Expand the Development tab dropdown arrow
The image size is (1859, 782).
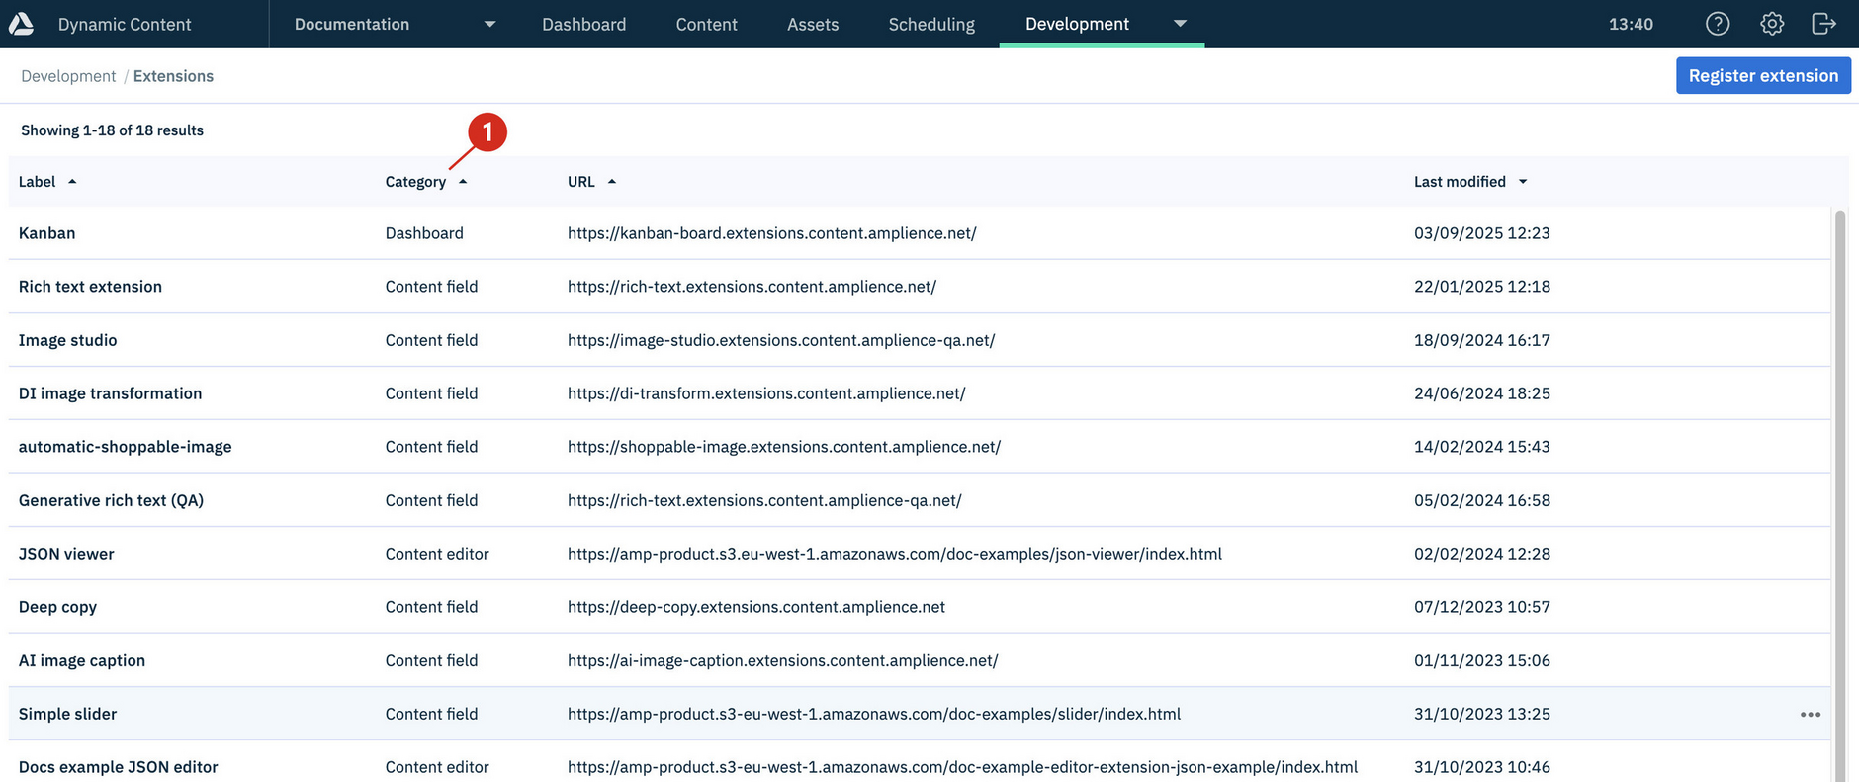(x=1180, y=24)
